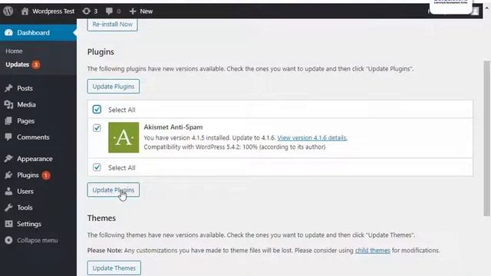The width and height of the screenshot is (491, 276).
Task: Click the Appearance brush icon
Action: 8,159
